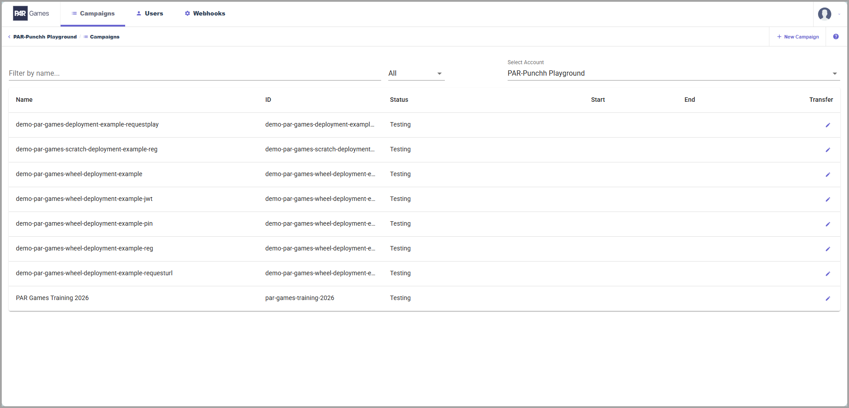Click the help question mark icon
This screenshot has width=849, height=408.
(836, 37)
